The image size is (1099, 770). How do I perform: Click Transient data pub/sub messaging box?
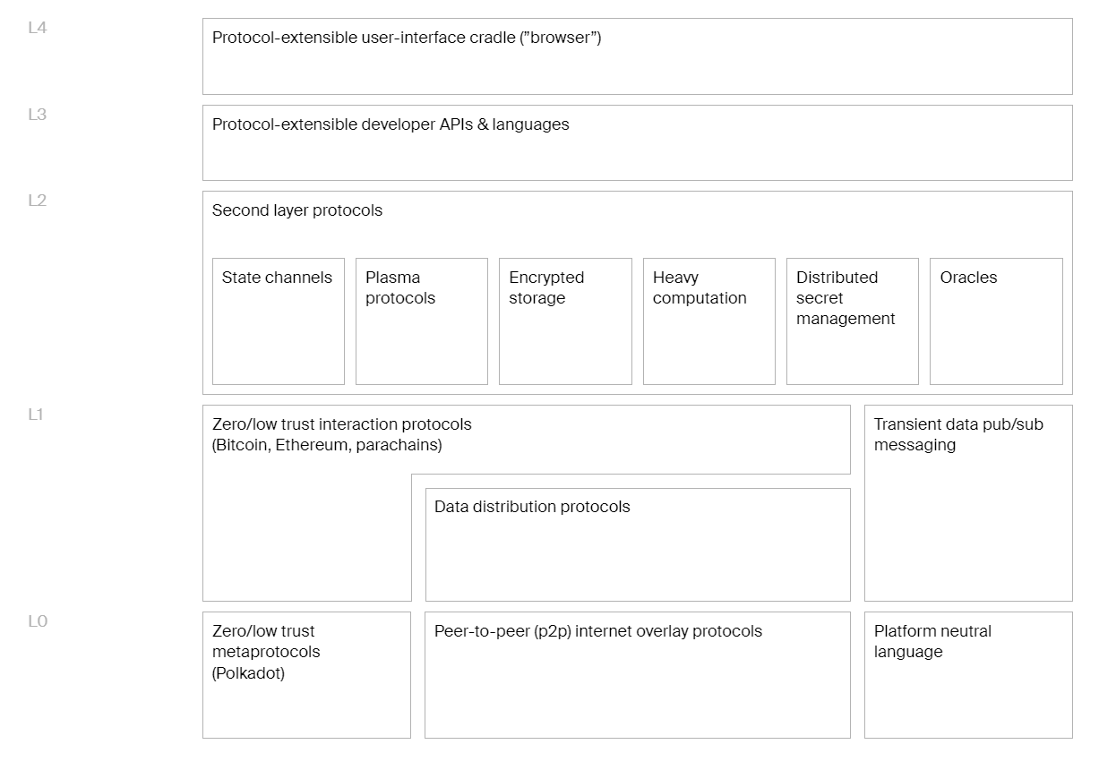(x=968, y=503)
